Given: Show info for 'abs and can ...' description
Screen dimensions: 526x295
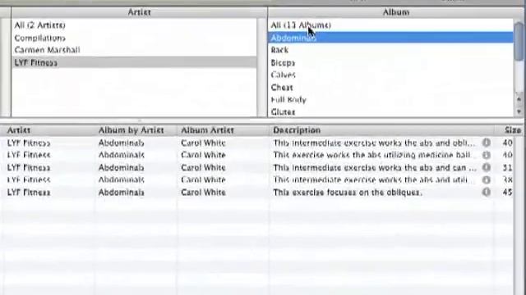Looking at the screenshot, I should click(x=487, y=167).
